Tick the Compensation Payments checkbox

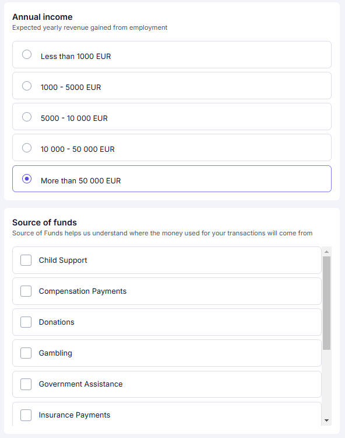[x=26, y=291]
